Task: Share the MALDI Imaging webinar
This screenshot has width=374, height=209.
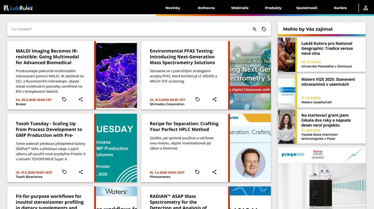Action: (81, 100)
